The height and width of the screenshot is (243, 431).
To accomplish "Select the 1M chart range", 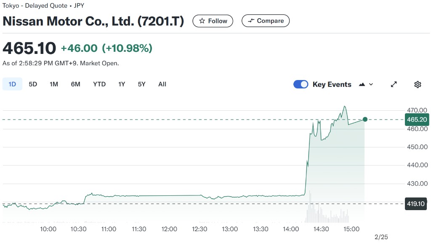I will pos(54,84).
